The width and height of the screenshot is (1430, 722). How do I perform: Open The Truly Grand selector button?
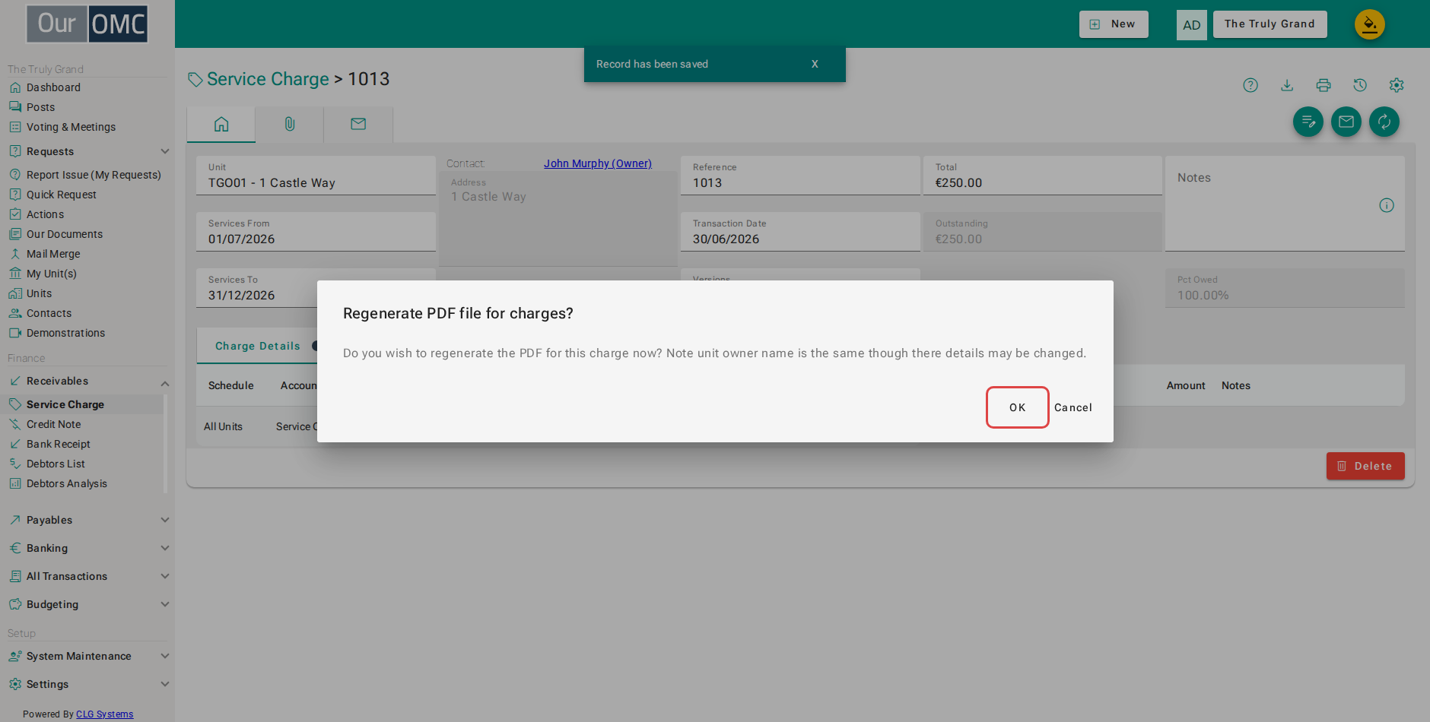click(1270, 24)
